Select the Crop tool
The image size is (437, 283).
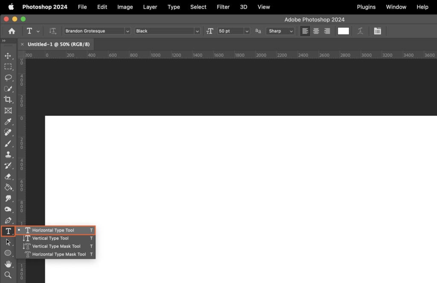(8, 100)
